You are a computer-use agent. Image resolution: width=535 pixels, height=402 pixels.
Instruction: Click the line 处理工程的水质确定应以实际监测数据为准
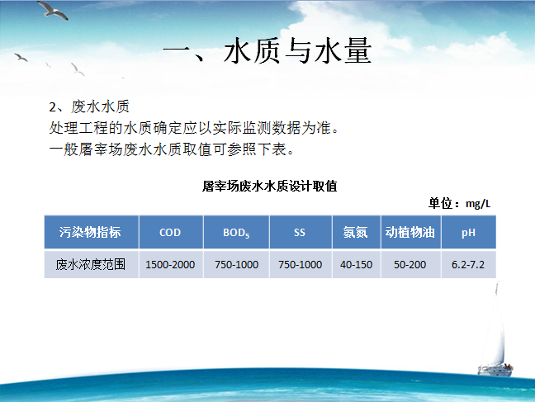point(194,128)
